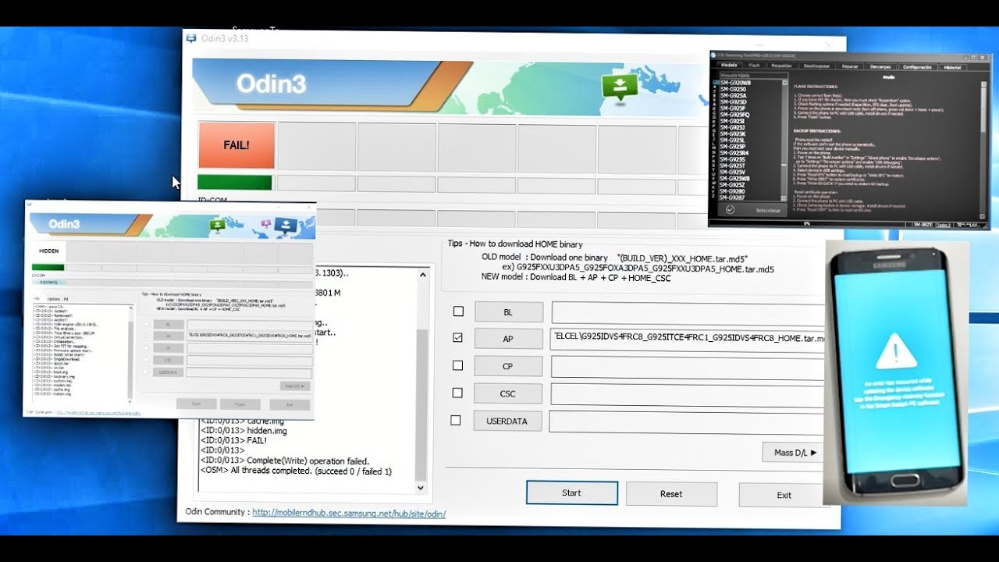Click the green download icon in small Odin3 banner
This screenshot has height=562, width=999.
tap(218, 225)
